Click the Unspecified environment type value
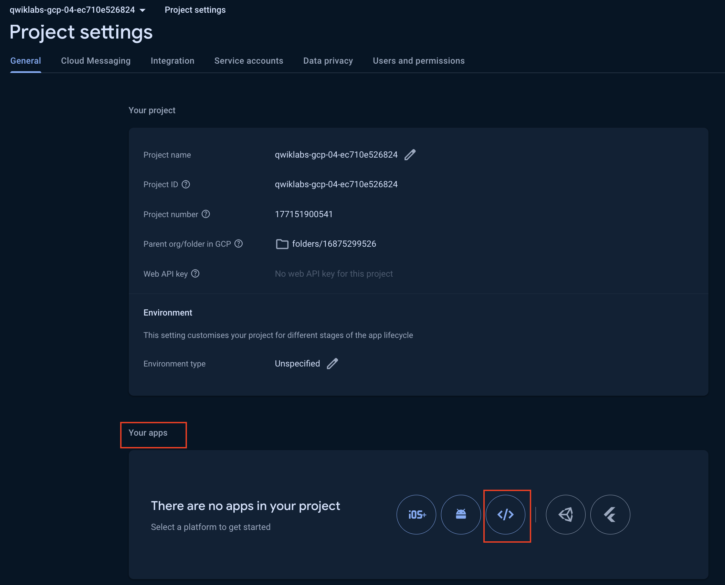 [x=297, y=364]
